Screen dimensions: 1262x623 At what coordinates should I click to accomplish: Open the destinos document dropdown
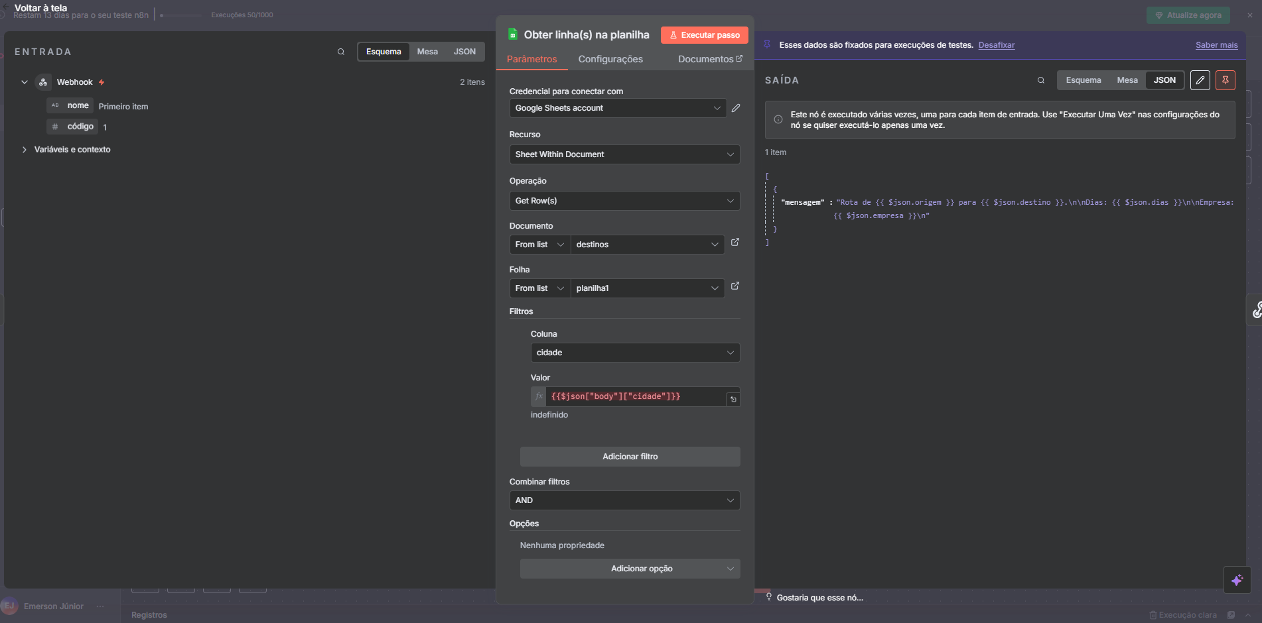(x=648, y=245)
